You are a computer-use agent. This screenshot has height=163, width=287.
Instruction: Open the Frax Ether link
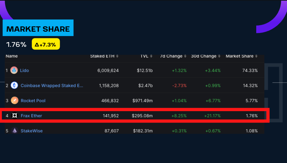31,116
